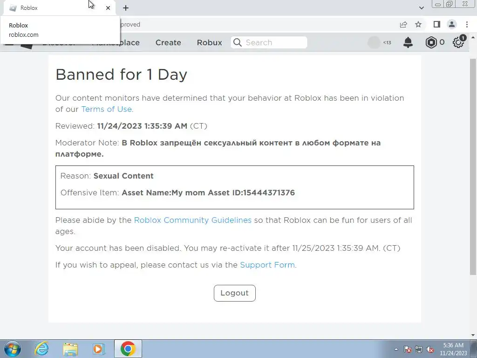This screenshot has height=358, width=477.
Task: Open the settings gear icon
Action: pos(458,42)
